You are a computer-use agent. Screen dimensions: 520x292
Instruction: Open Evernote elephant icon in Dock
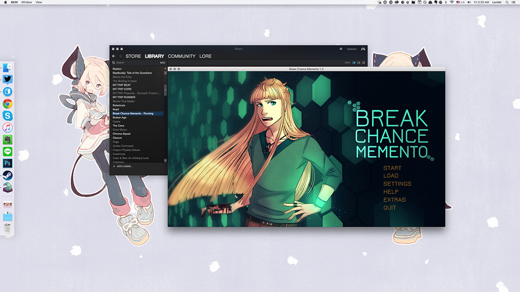pyautogui.click(x=7, y=140)
